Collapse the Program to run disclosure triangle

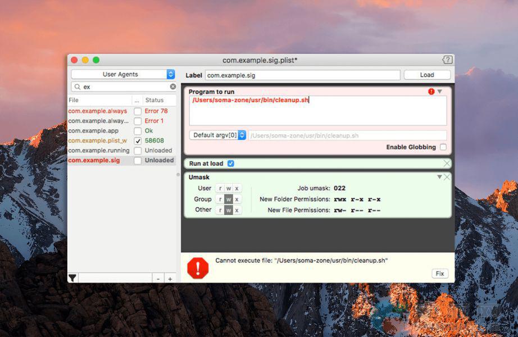tap(440, 92)
